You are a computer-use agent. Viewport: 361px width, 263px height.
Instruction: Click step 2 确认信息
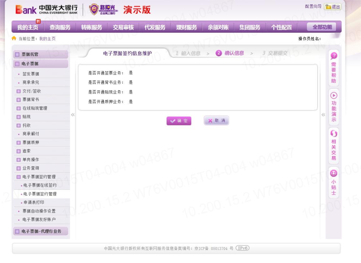tap(230, 53)
